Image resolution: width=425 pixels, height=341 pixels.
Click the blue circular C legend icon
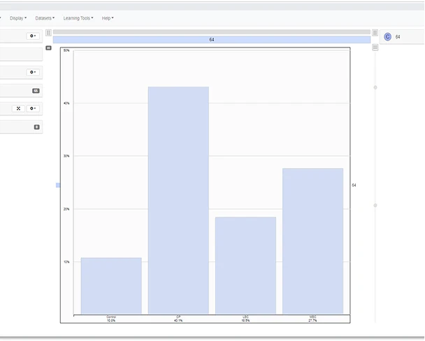point(387,36)
